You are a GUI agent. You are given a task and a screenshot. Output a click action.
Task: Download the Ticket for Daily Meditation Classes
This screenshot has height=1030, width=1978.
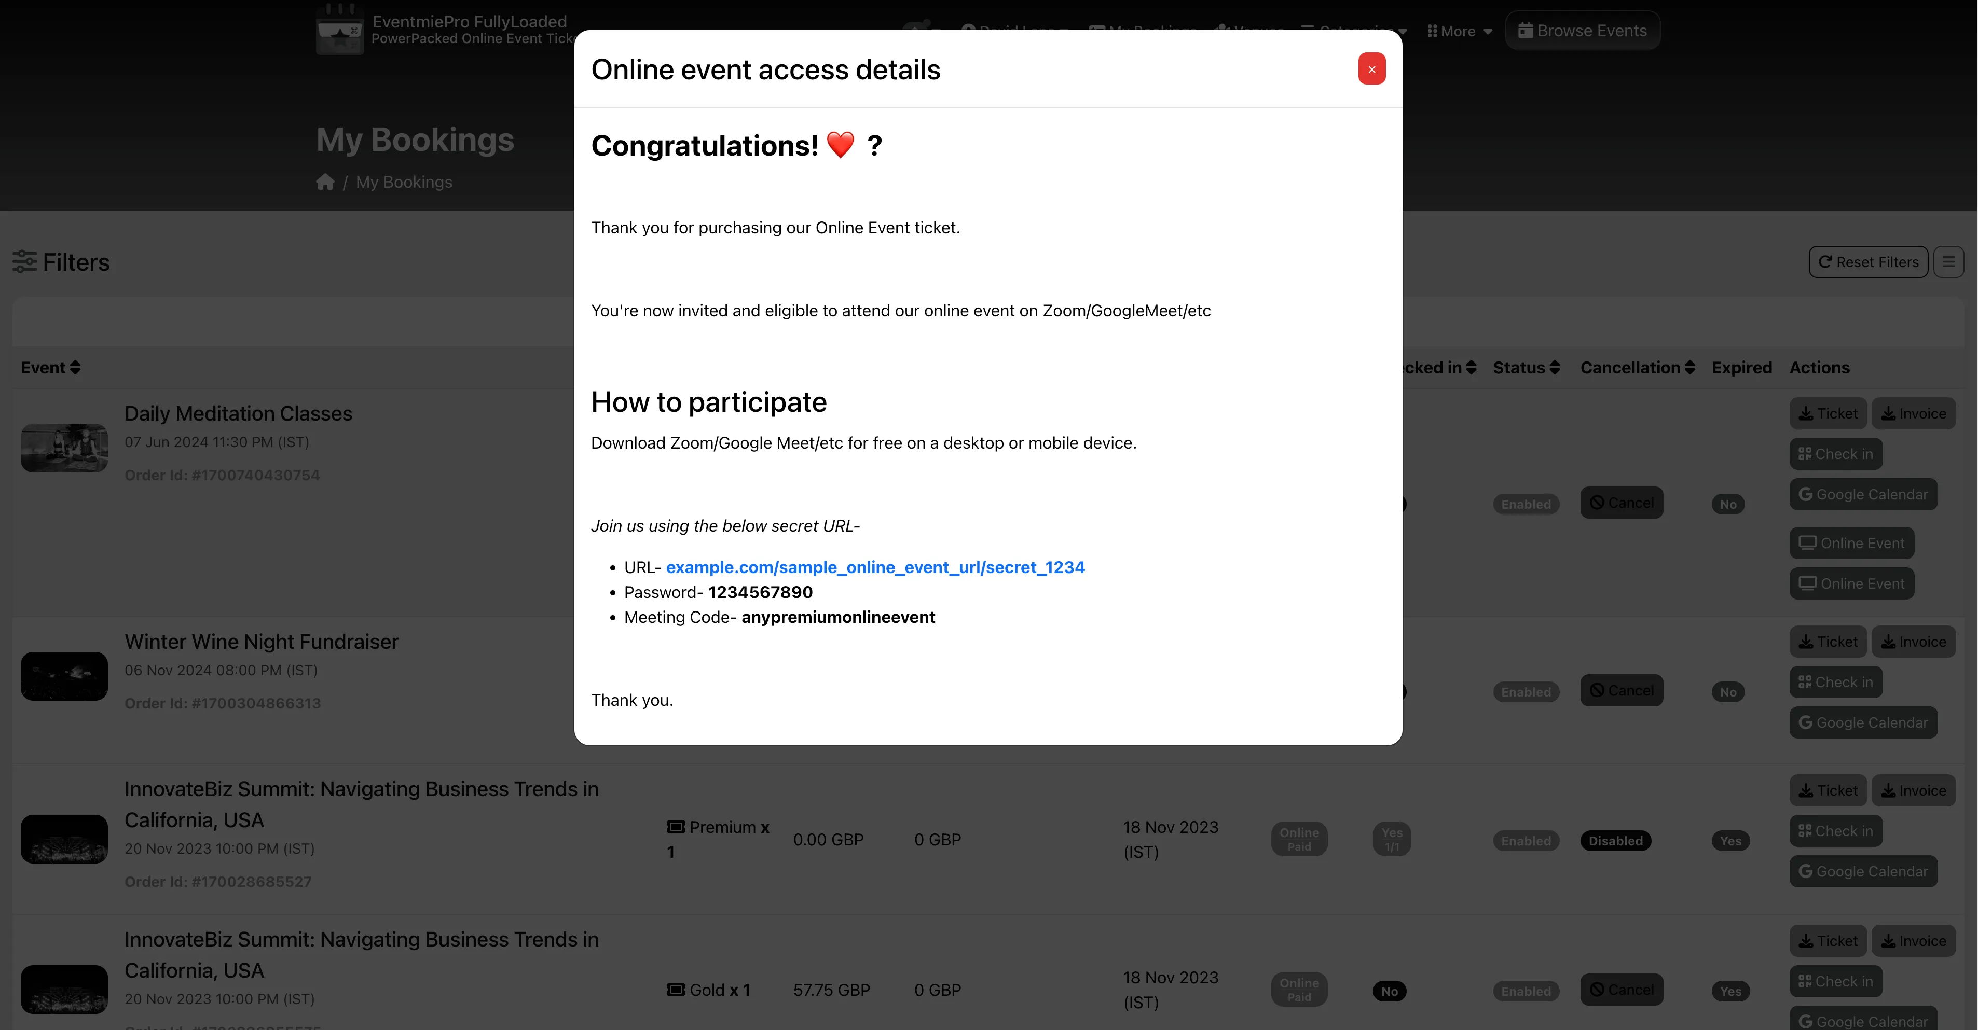pos(1828,413)
